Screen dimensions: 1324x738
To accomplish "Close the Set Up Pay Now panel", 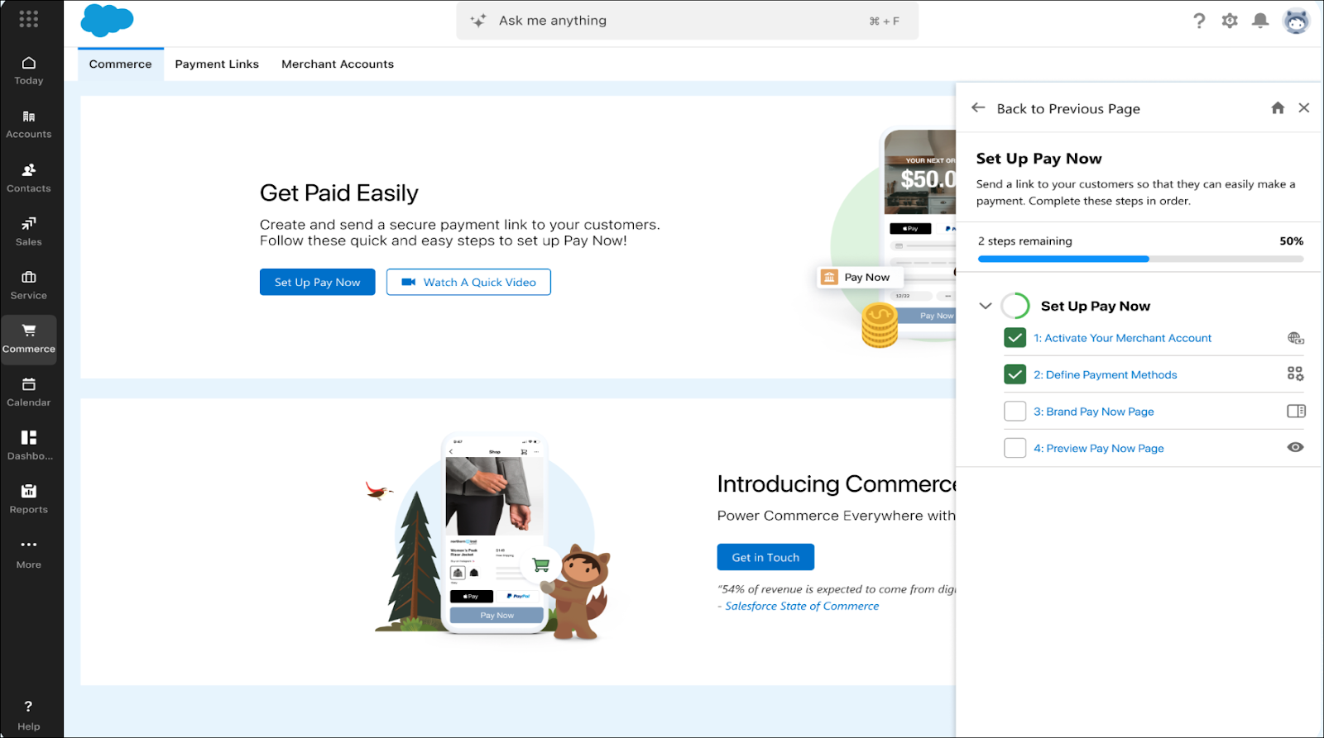I will click(1304, 108).
